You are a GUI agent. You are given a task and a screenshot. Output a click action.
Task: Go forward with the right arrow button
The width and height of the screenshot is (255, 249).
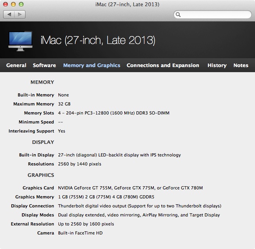click(x=20, y=15)
